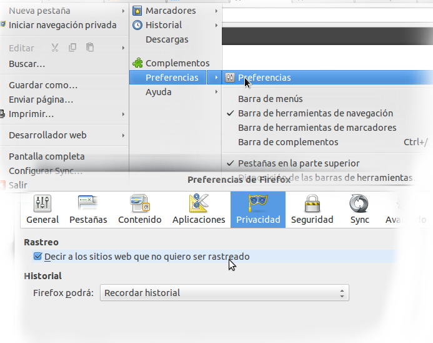Screen dimensions: 433x343
Task: Click the 'Preferencias de Firefox' dialog title
Action: (239, 180)
